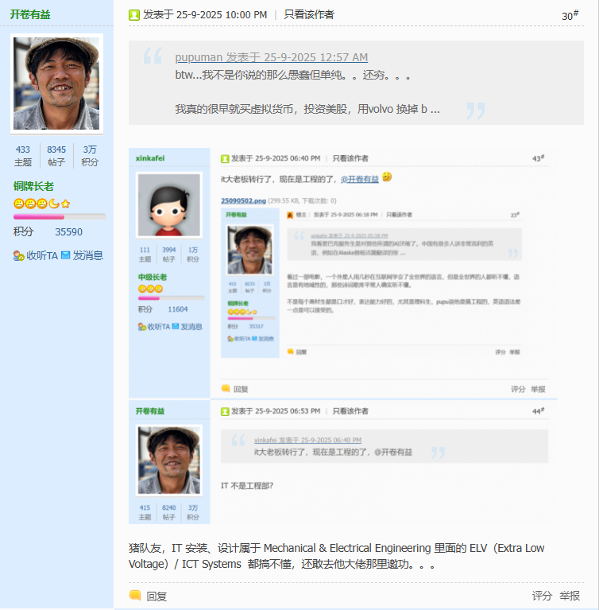Click the 发消息 envelope icon
599x610 pixels.
66,256
